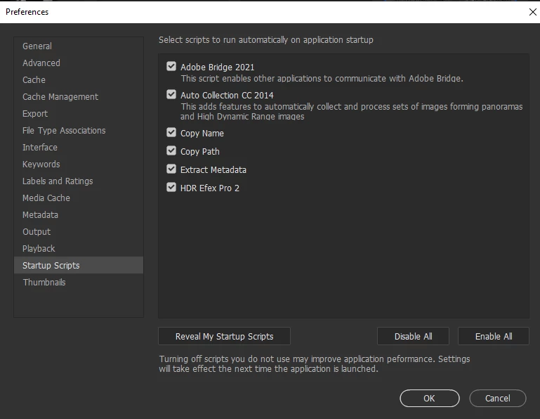Open the Keywords preferences
The width and height of the screenshot is (540, 419).
point(79,164)
